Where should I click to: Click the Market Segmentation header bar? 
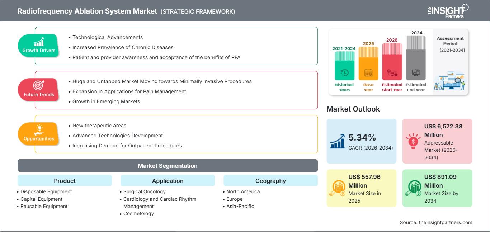[x=168, y=166]
